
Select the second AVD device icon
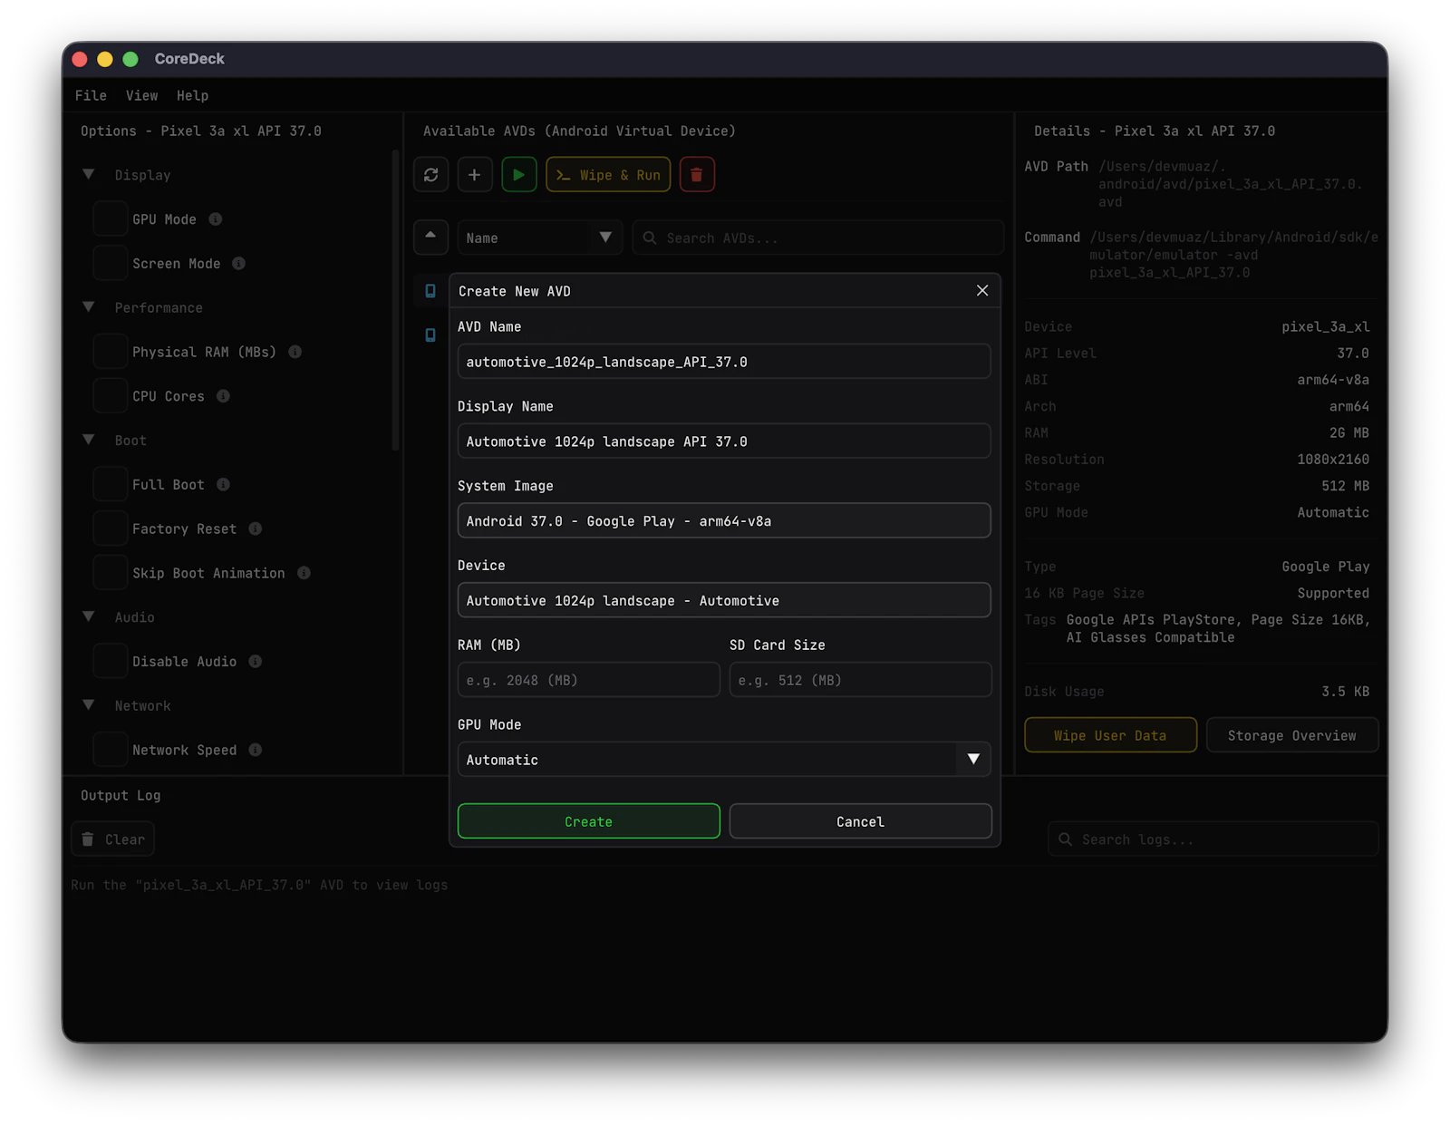click(x=430, y=335)
